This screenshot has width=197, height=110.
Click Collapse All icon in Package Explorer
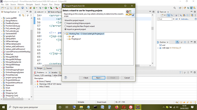20,15
